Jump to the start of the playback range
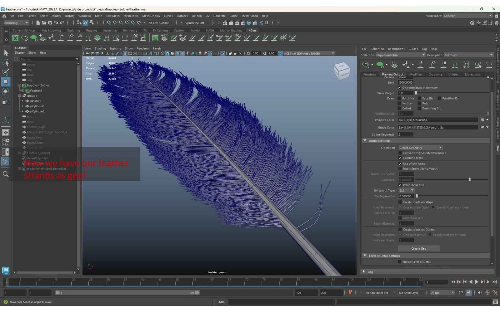The height and width of the screenshot is (312, 500). coord(452,282)
